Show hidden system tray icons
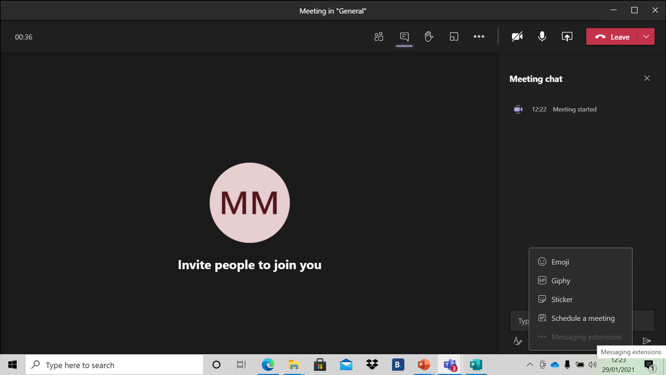 (x=530, y=365)
